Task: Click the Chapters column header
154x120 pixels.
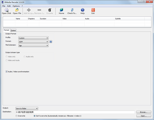Action: (x=33, y=19)
